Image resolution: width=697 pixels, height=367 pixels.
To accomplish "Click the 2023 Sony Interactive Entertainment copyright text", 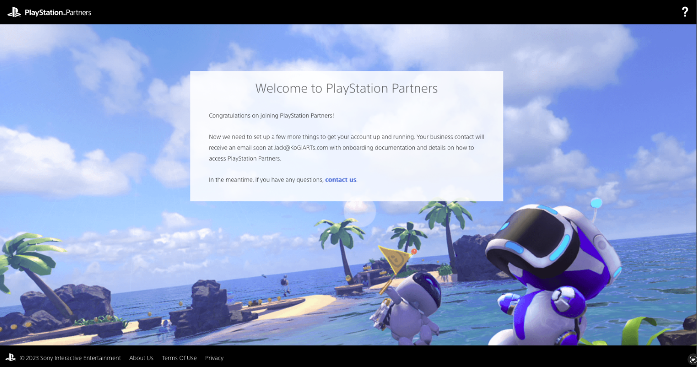I will click(x=70, y=358).
